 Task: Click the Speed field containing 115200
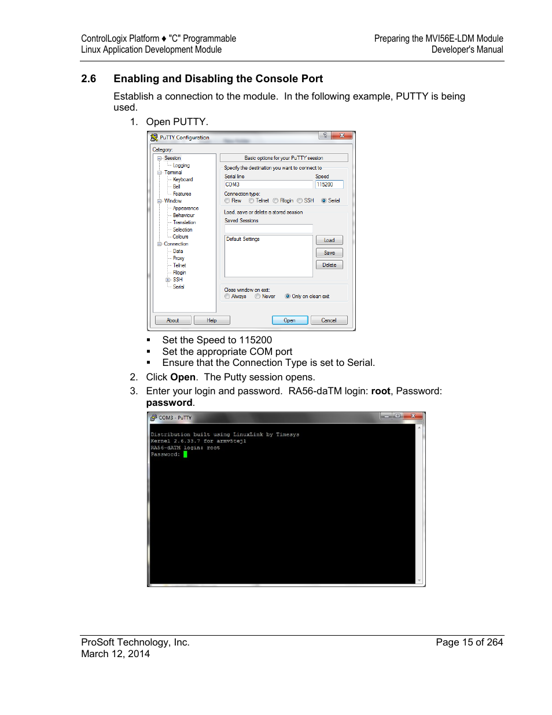[329, 185]
